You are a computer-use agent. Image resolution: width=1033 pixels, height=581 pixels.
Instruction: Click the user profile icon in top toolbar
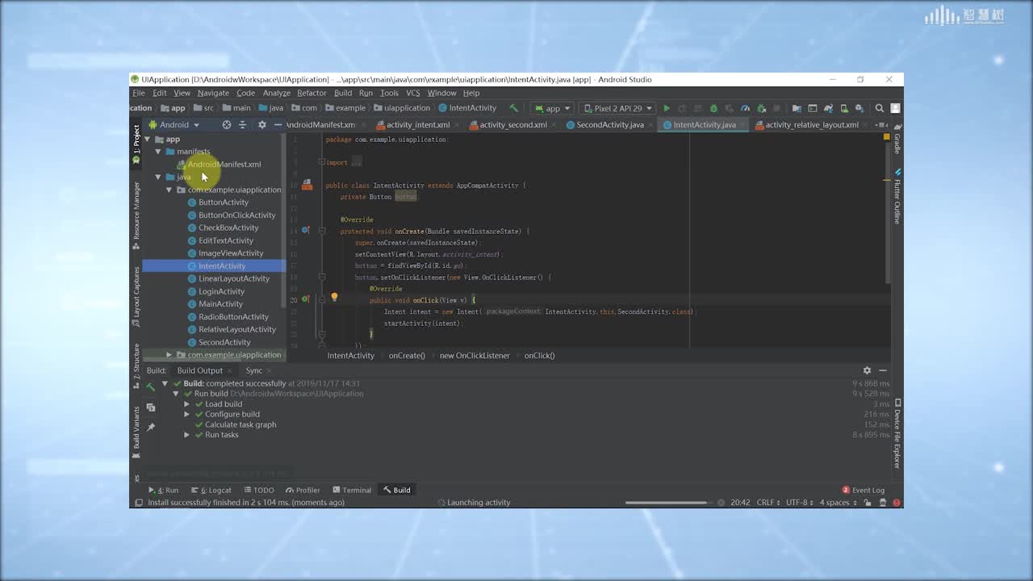pyautogui.click(x=895, y=108)
